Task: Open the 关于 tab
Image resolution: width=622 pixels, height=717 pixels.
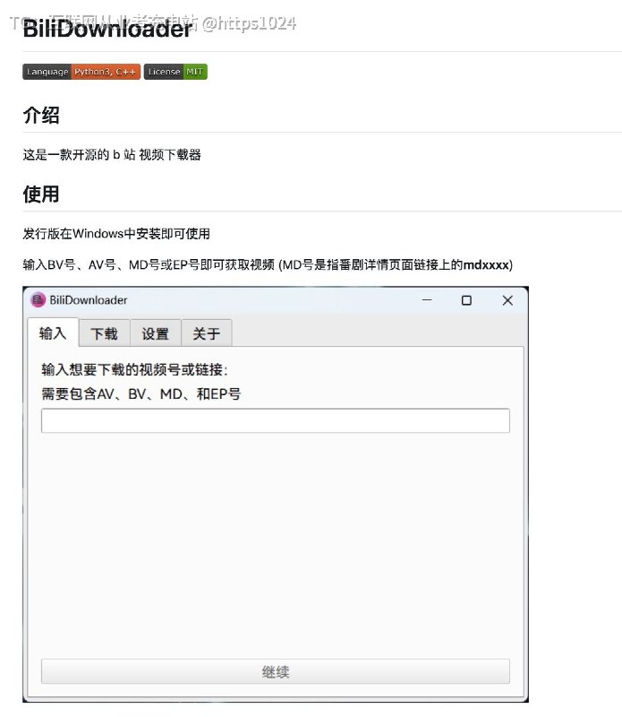Action: pos(207,333)
